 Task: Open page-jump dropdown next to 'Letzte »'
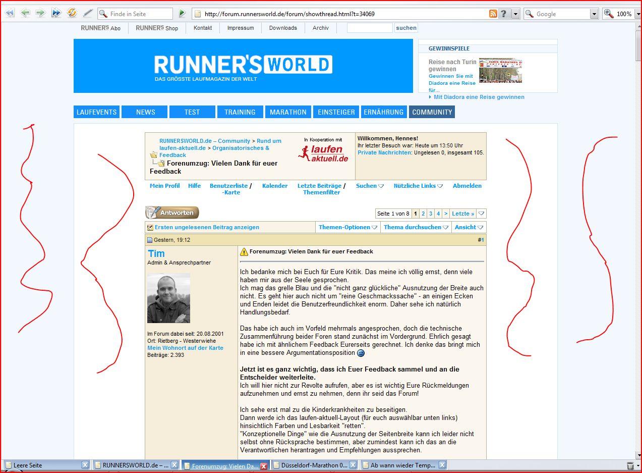[x=482, y=214]
